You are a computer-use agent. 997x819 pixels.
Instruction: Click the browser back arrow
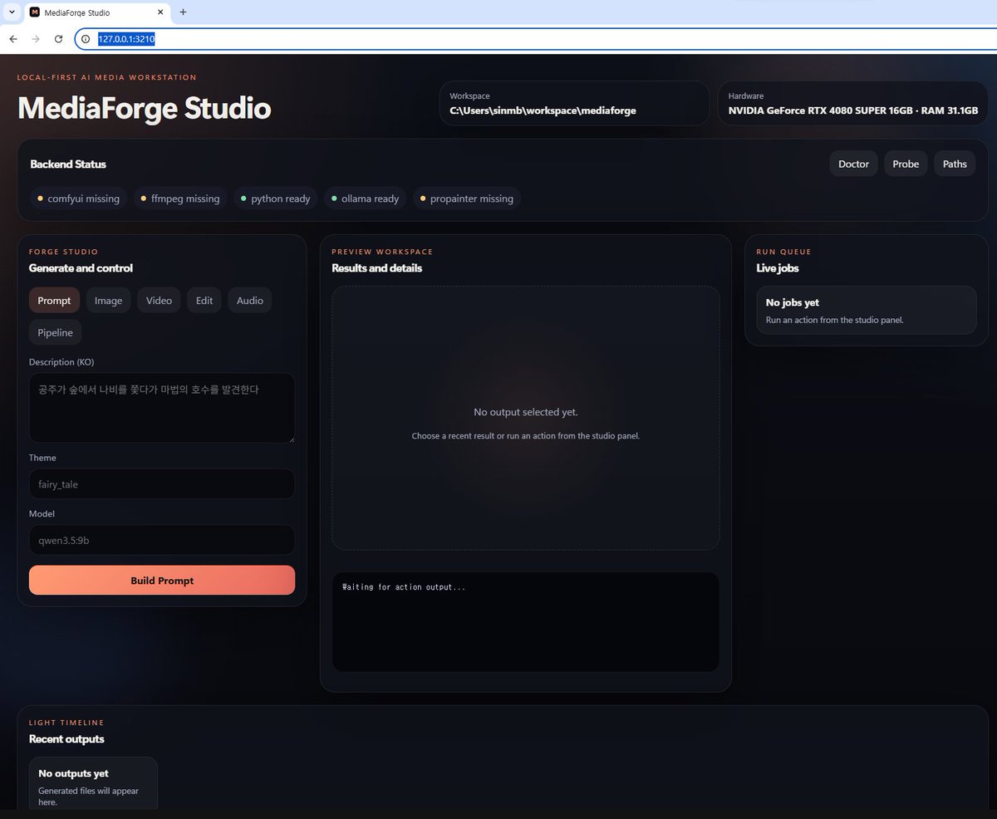pyautogui.click(x=13, y=39)
